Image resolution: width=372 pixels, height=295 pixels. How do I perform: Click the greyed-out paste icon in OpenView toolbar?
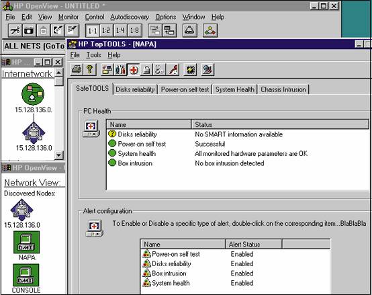(x=43, y=30)
